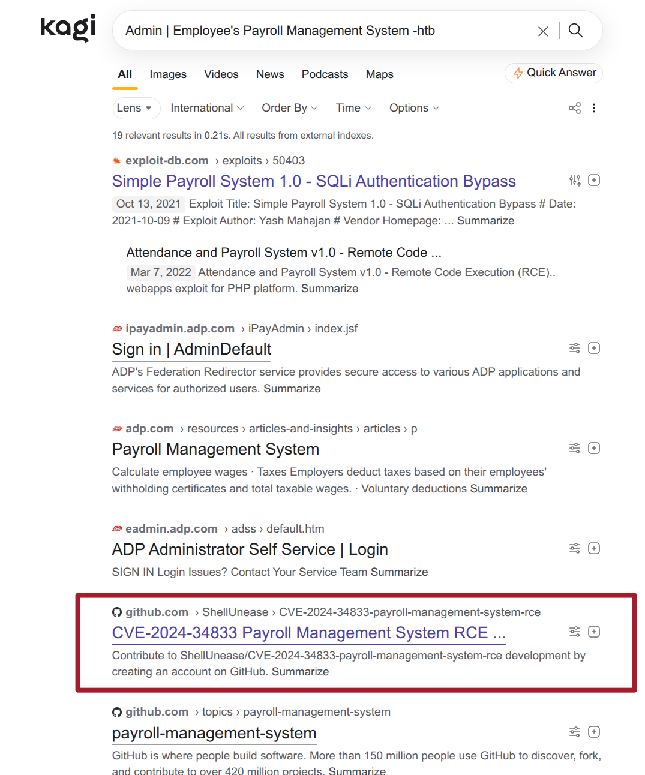Click eadmin.adp.com domain text
Screen dimensions: 645x775
[x=172, y=529]
